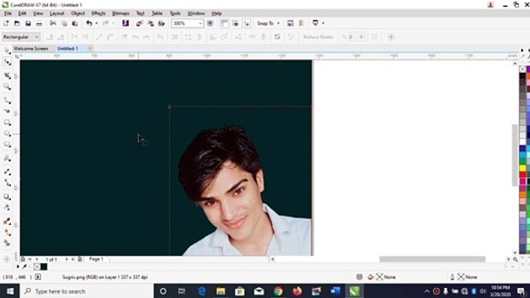Screen dimensions: 530x298
Task: Select the Parallel Dimension tool
Action: pyautogui.click(x=7, y=171)
